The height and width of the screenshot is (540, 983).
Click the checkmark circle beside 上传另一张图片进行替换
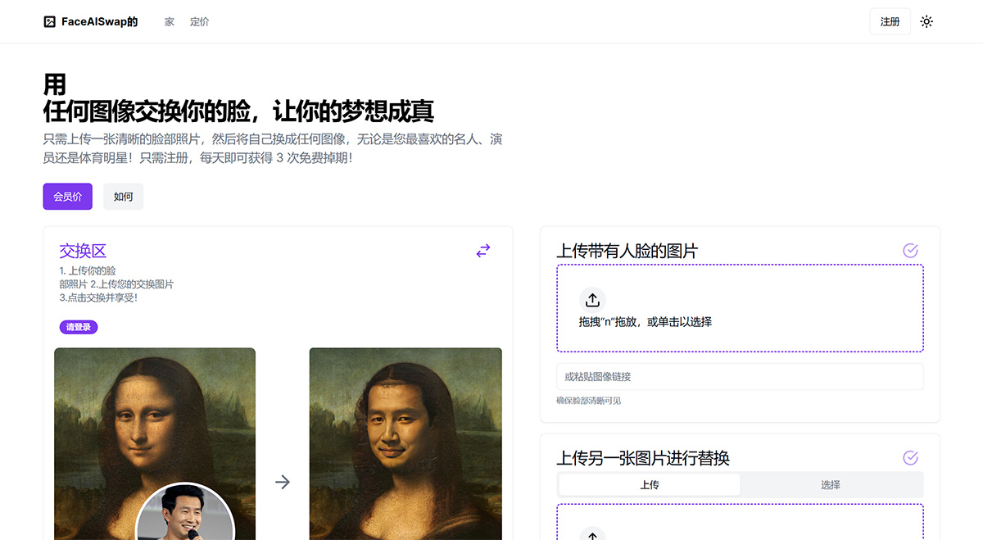tap(910, 457)
